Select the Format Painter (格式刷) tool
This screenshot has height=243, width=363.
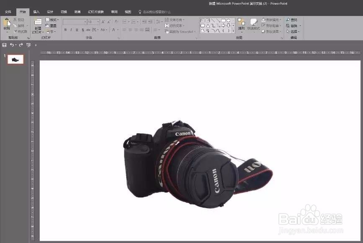(x=21, y=31)
